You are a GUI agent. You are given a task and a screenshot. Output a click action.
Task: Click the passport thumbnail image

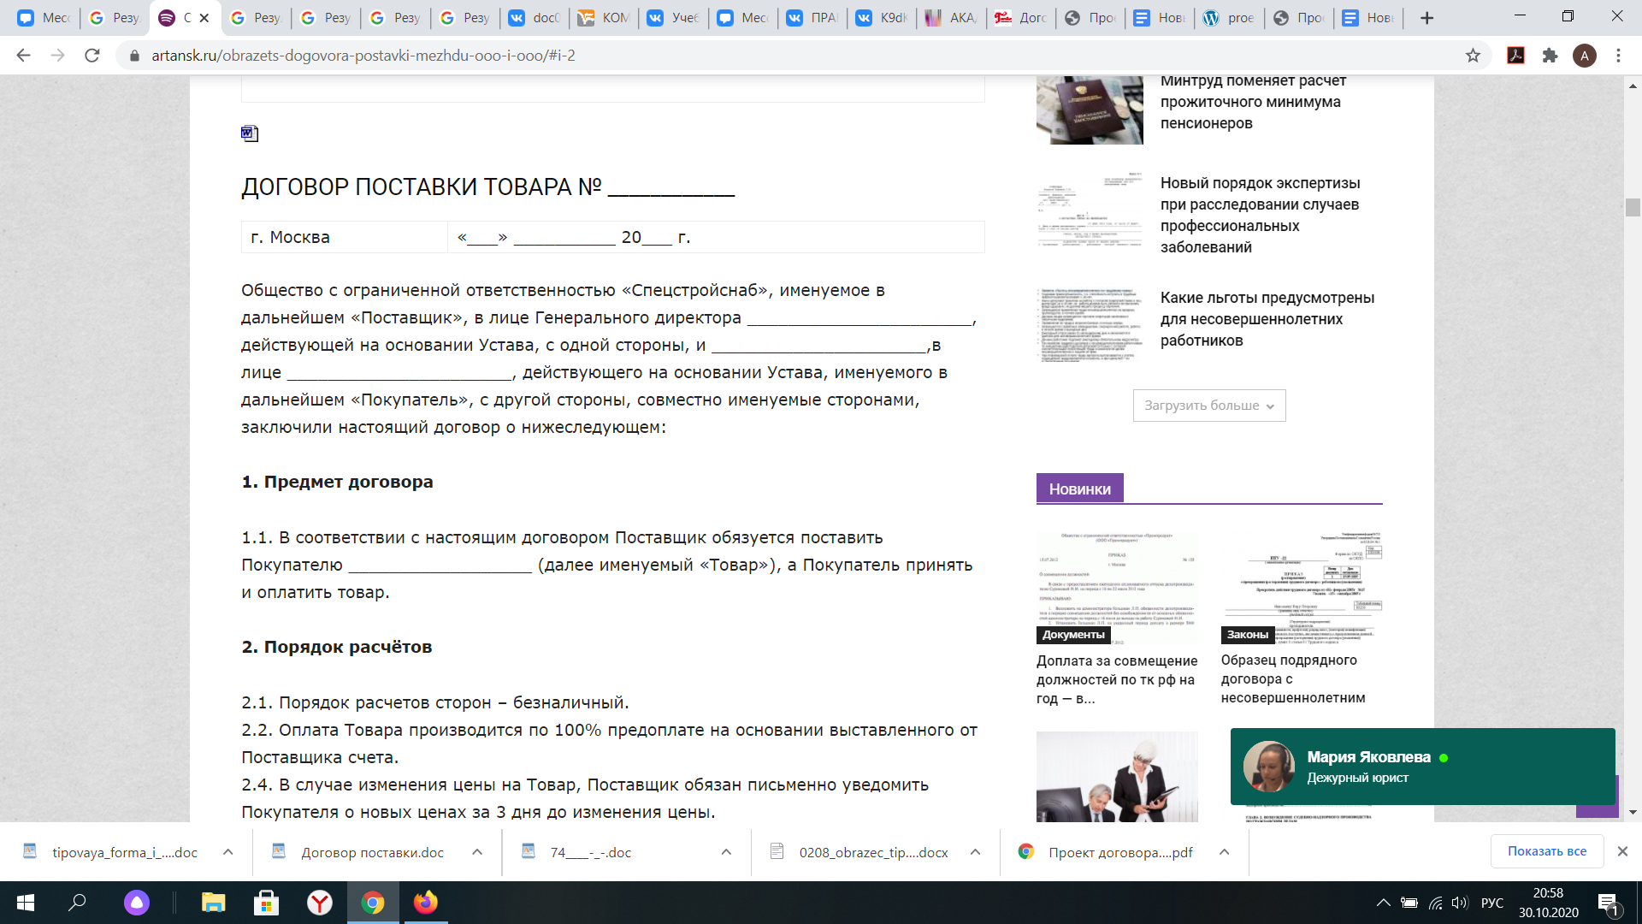pos(1090,110)
